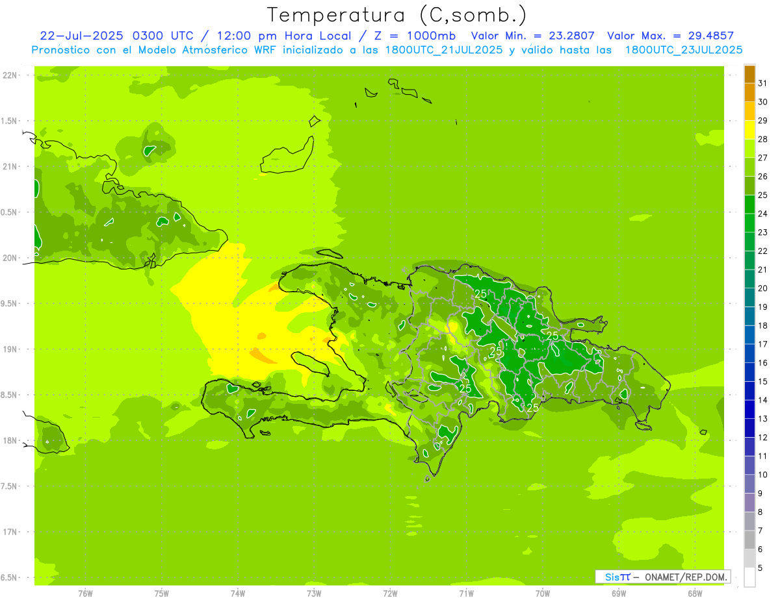Click the title "Temperatura (C,somb.)"
The image size is (780, 602).
tap(396, 15)
